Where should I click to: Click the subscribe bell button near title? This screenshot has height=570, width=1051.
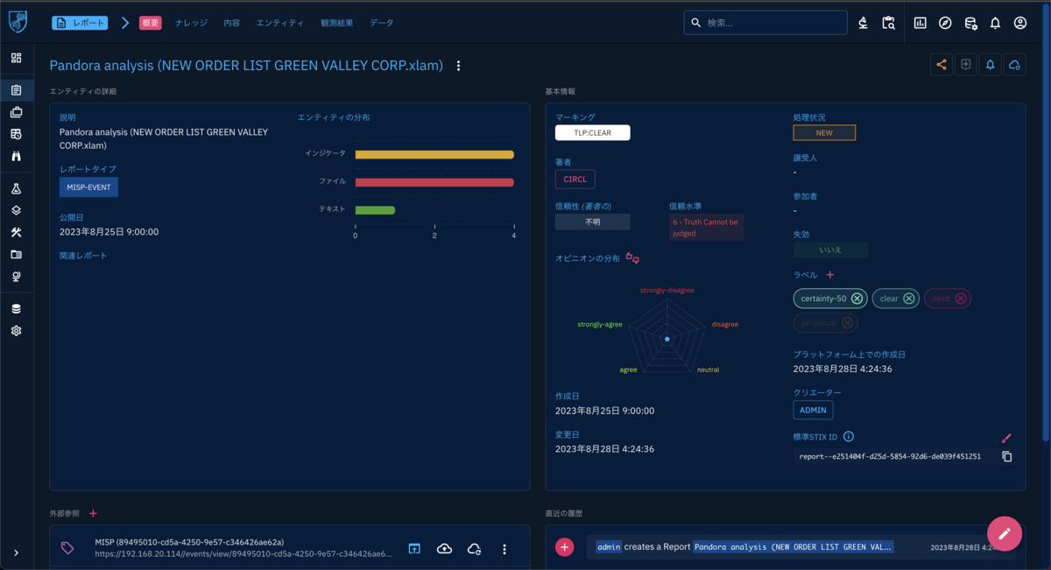991,65
